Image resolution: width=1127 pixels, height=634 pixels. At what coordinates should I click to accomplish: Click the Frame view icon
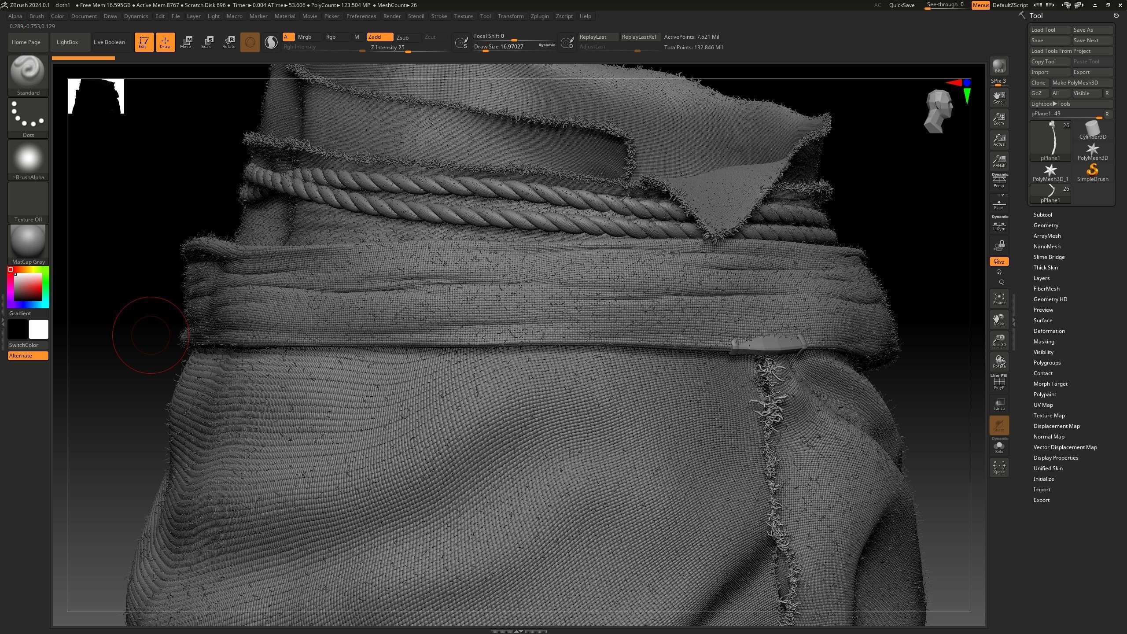(x=999, y=299)
